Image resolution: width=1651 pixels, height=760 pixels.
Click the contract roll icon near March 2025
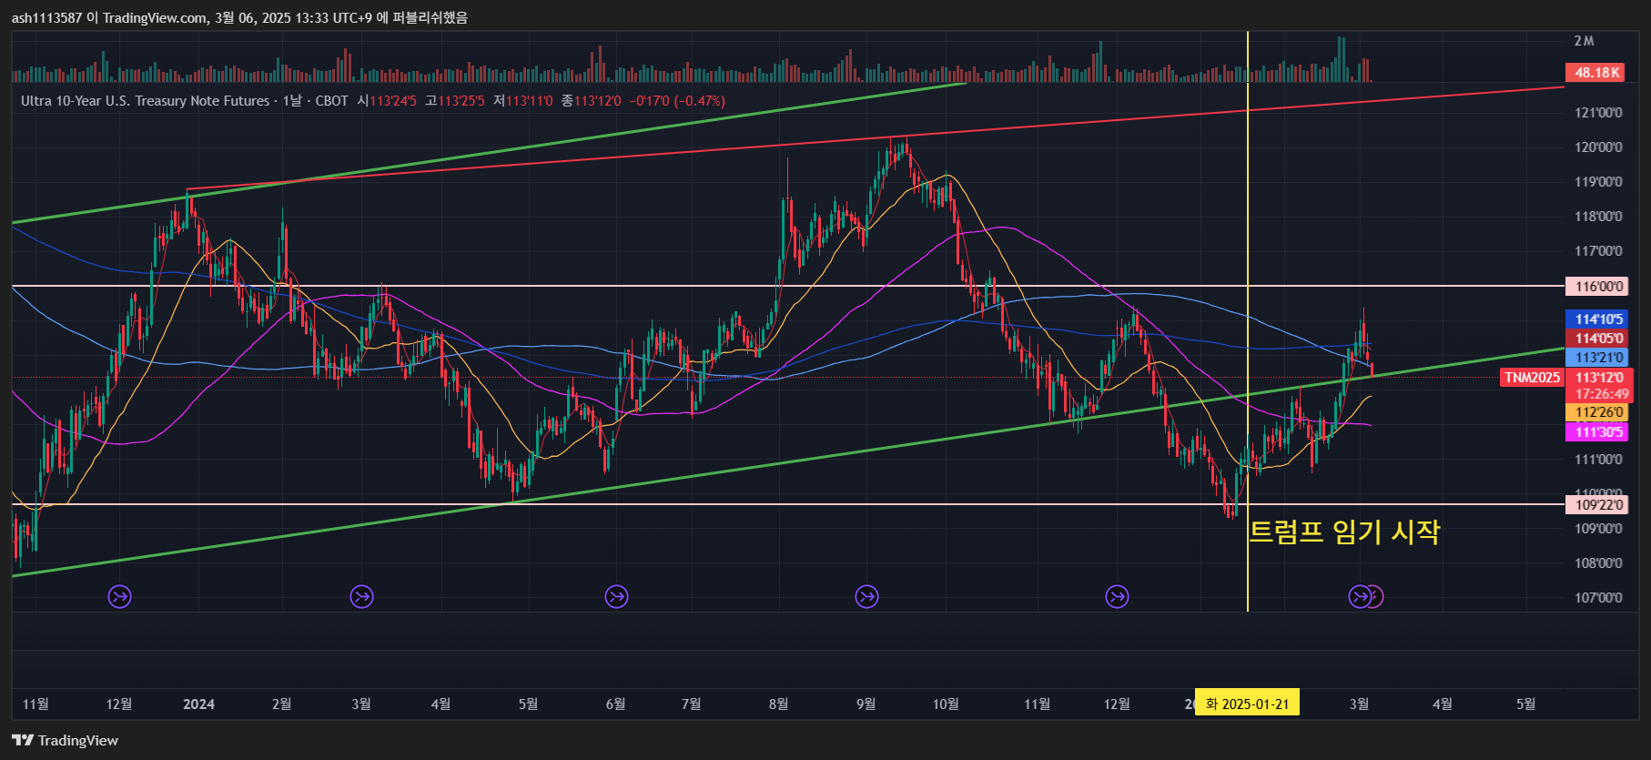click(x=1360, y=597)
